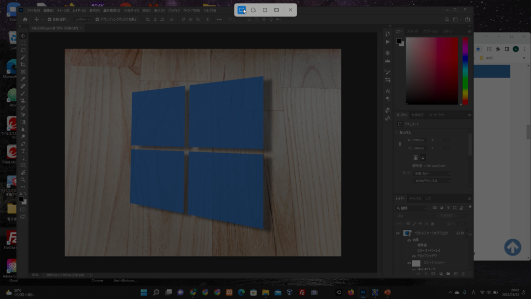Switch to the スウォッチ tab
This screenshot has width=531, height=299.
(412, 31)
